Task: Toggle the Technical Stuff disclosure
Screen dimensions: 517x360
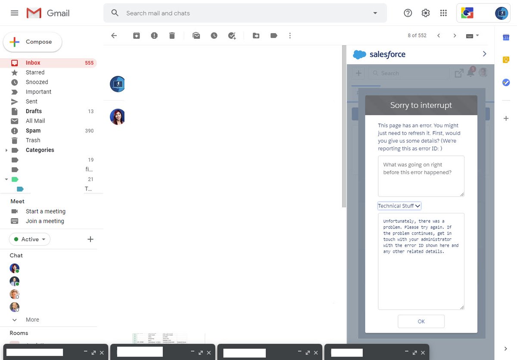Action: 399,206
